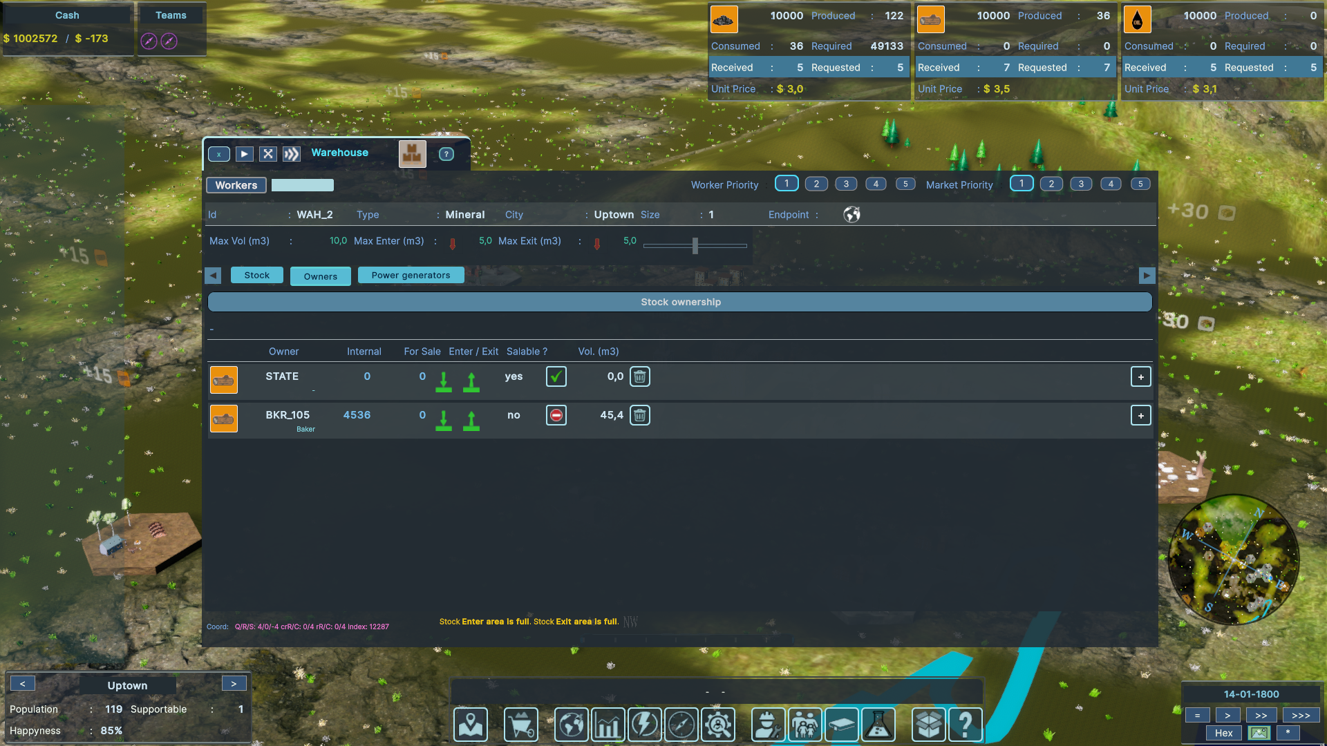Open the map location tool
This screenshot has width=1327, height=746.
click(x=471, y=725)
